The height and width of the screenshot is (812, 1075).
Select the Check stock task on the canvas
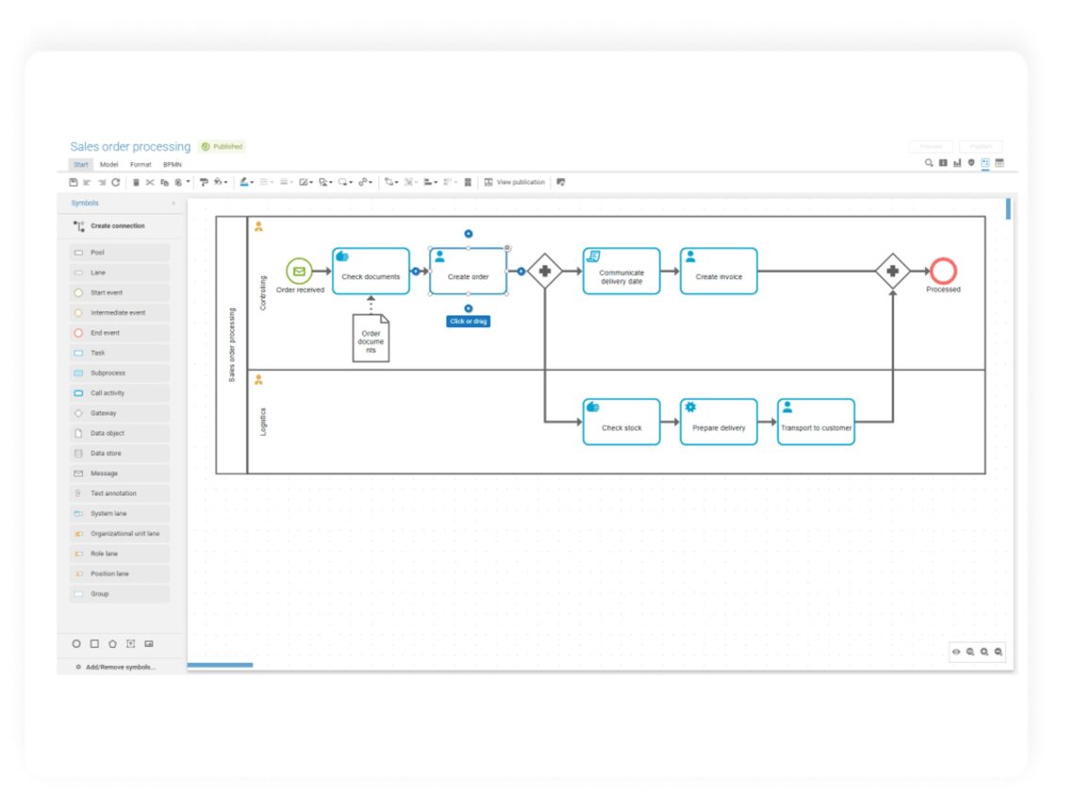pos(621,423)
